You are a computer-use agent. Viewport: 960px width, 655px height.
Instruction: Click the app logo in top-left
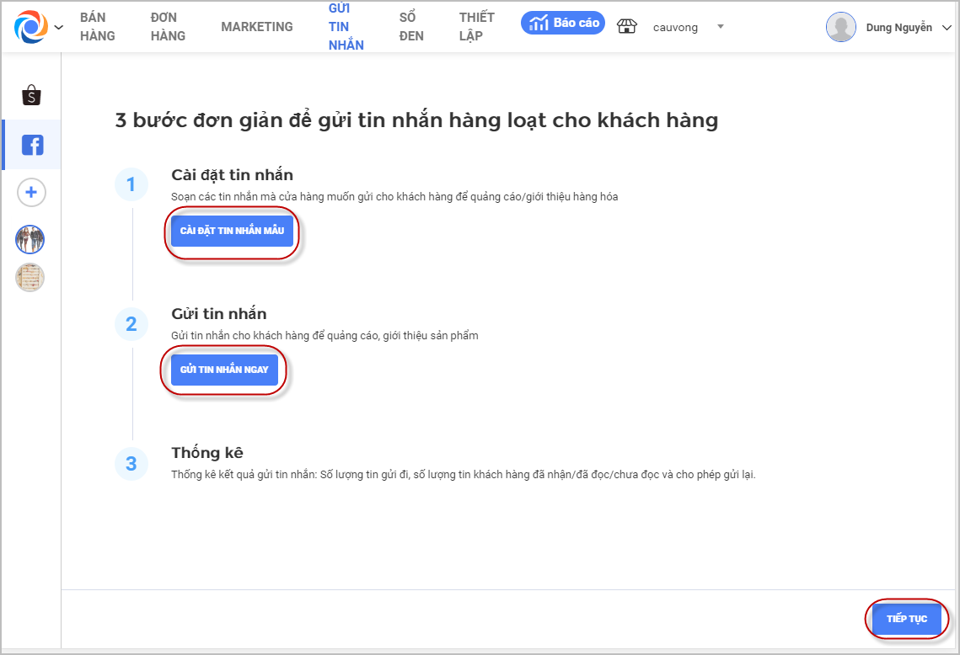[30, 27]
